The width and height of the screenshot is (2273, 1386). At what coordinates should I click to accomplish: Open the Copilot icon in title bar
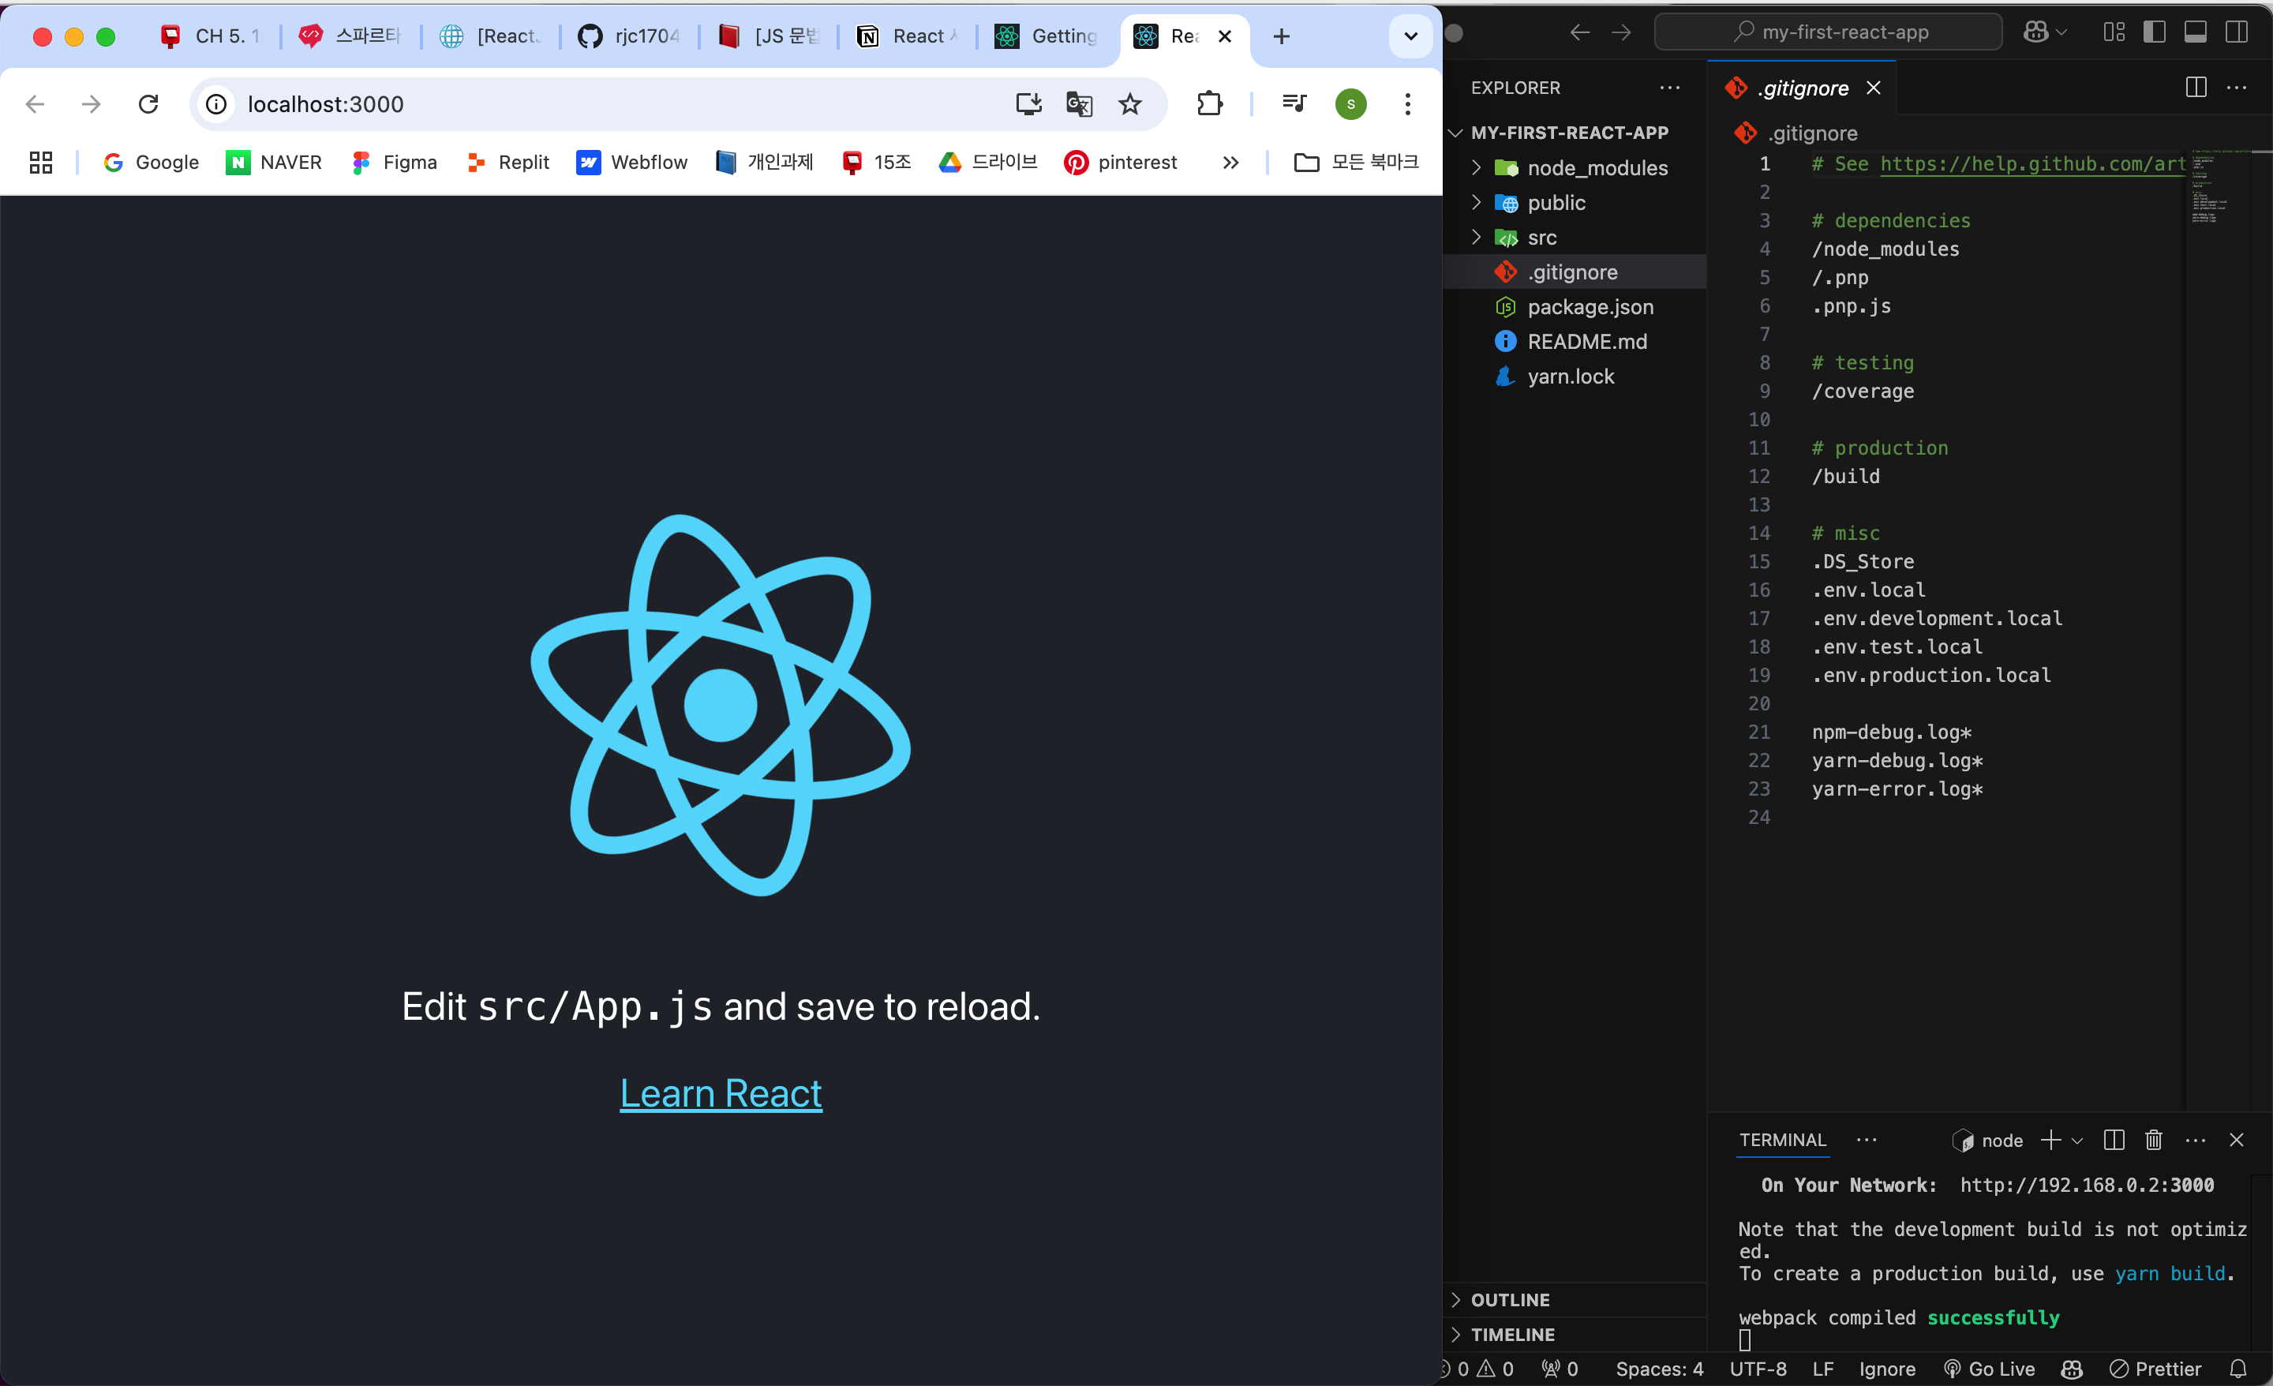point(2036,32)
